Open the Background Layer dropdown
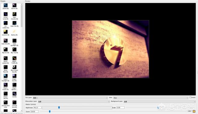The image size is (198, 114). [160, 102]
